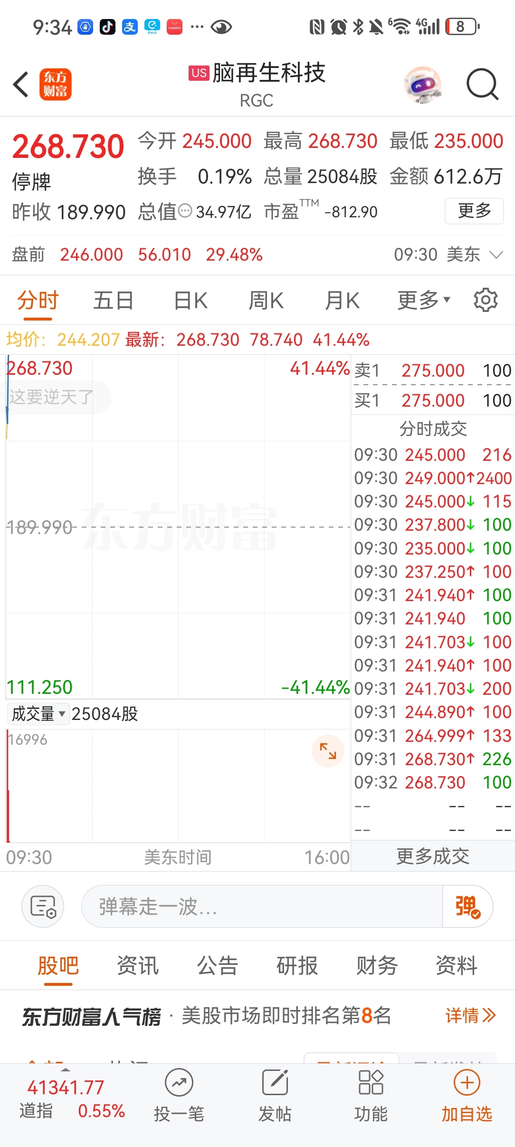
Task: Expand chart to fullscreen icon
Action: coord(327,751)
